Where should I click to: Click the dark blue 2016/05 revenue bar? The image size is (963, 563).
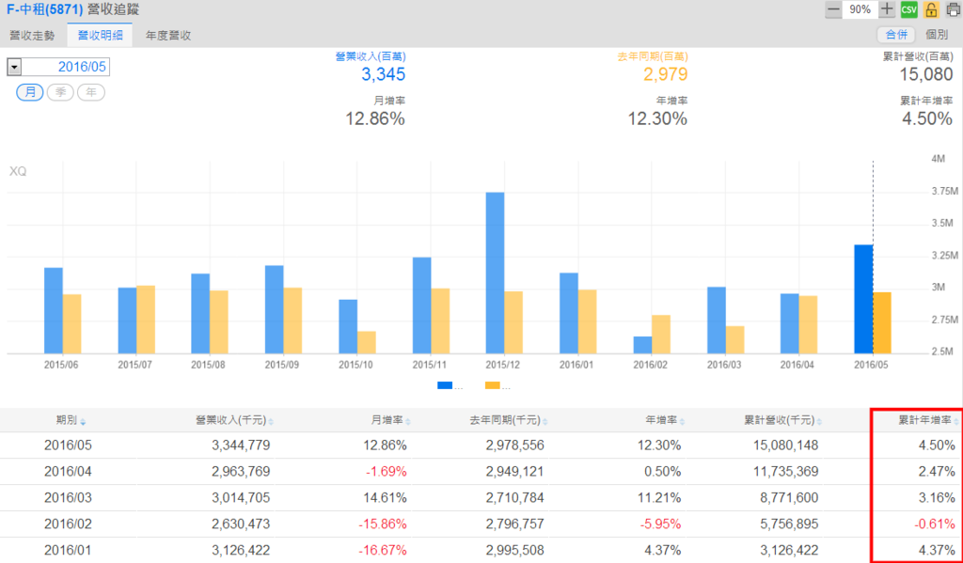coord(863,299)
